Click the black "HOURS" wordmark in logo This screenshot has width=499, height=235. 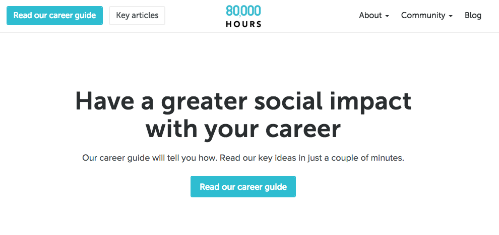coord(243,24)
